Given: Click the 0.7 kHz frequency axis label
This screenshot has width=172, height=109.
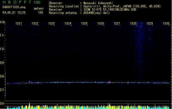Looking at the screenshot, I should point(2,90).
